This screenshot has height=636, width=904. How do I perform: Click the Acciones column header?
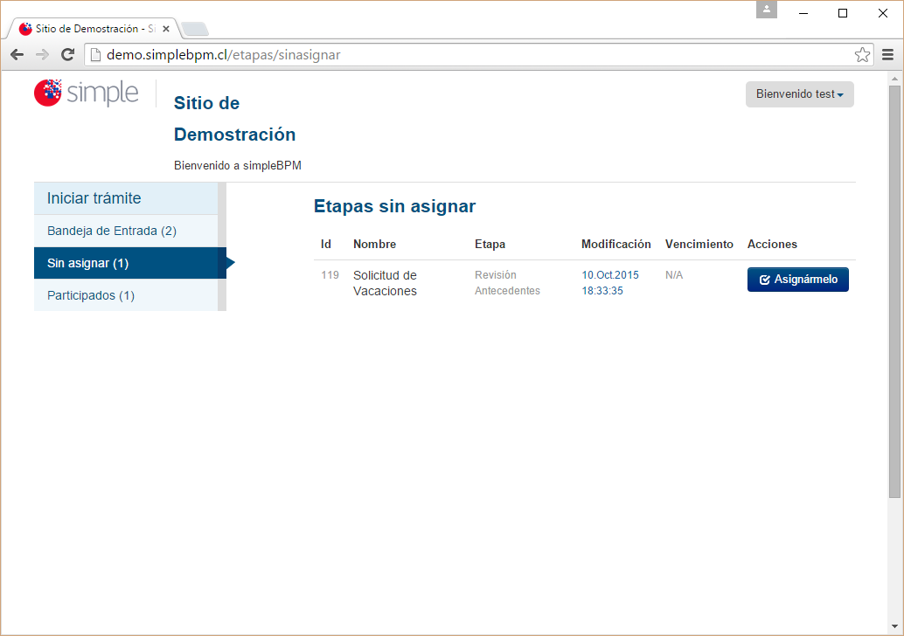(x=772, y=245)
